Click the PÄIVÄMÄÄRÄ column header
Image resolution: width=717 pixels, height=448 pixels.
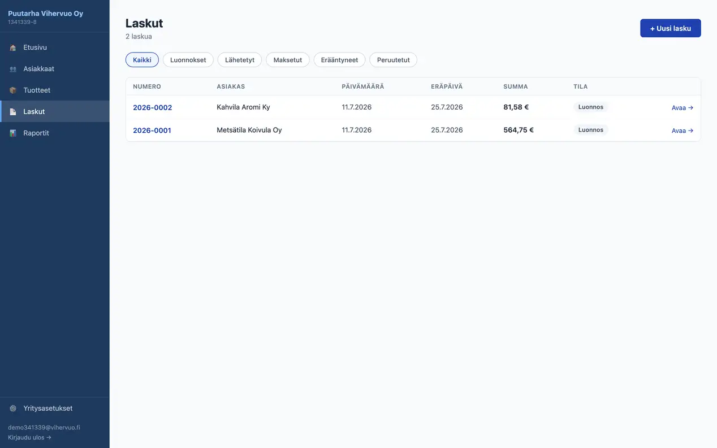point(363,86)
